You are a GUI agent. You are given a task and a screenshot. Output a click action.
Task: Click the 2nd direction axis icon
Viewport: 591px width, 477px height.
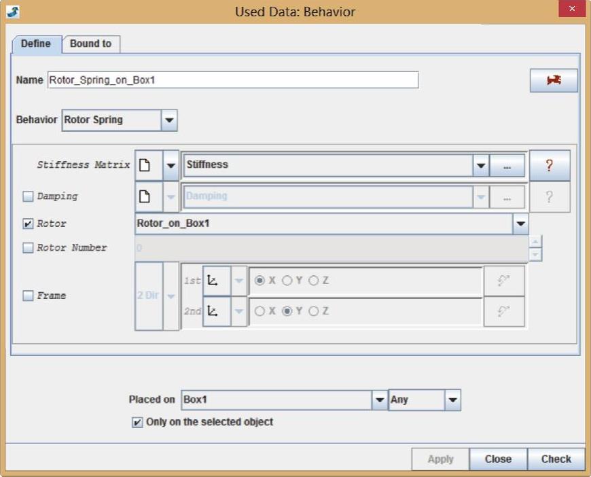coord(213,311)
